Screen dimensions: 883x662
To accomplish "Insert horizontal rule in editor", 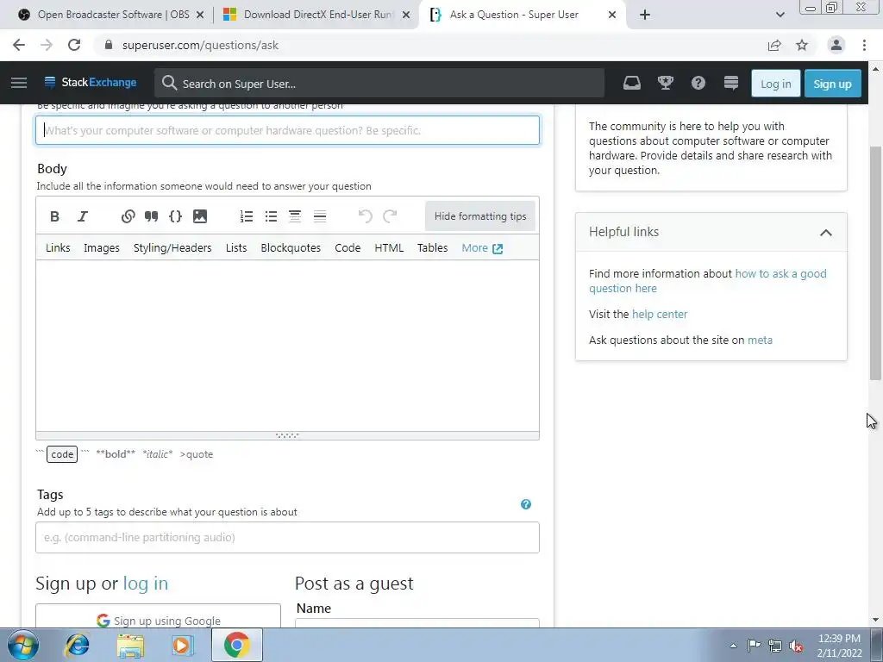I will 320,216.
